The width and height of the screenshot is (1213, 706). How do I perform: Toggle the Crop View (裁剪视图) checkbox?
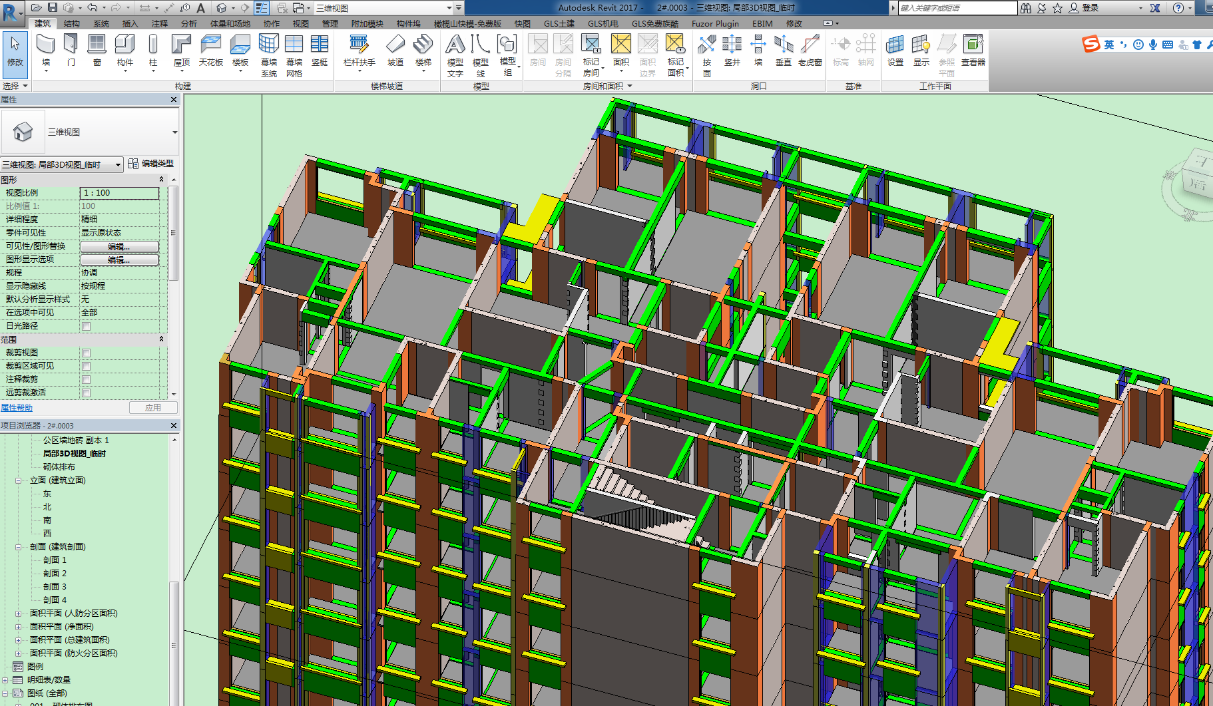86,353
